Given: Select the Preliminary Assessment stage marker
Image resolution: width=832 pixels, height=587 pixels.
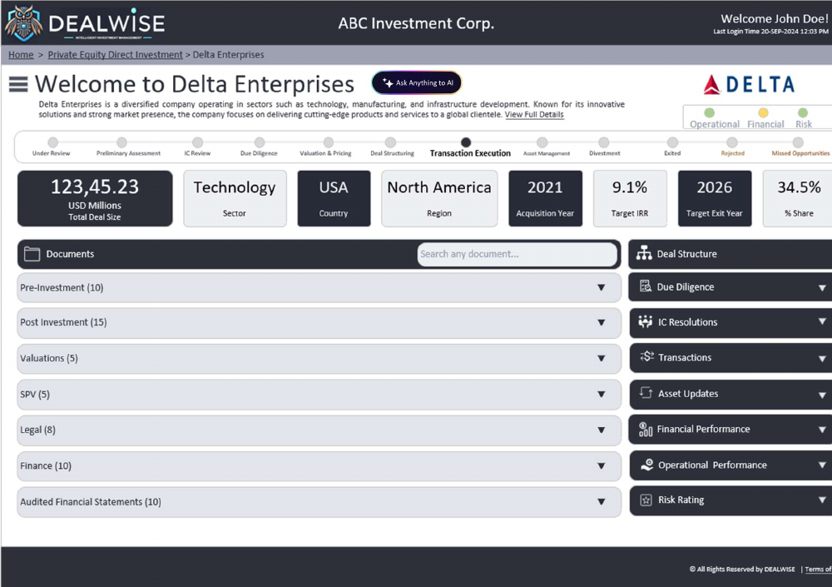Looking at the screenshot, I should point(121,142).
